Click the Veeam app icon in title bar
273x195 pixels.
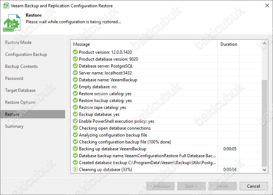pyautogui.click(x=6, y=5)
